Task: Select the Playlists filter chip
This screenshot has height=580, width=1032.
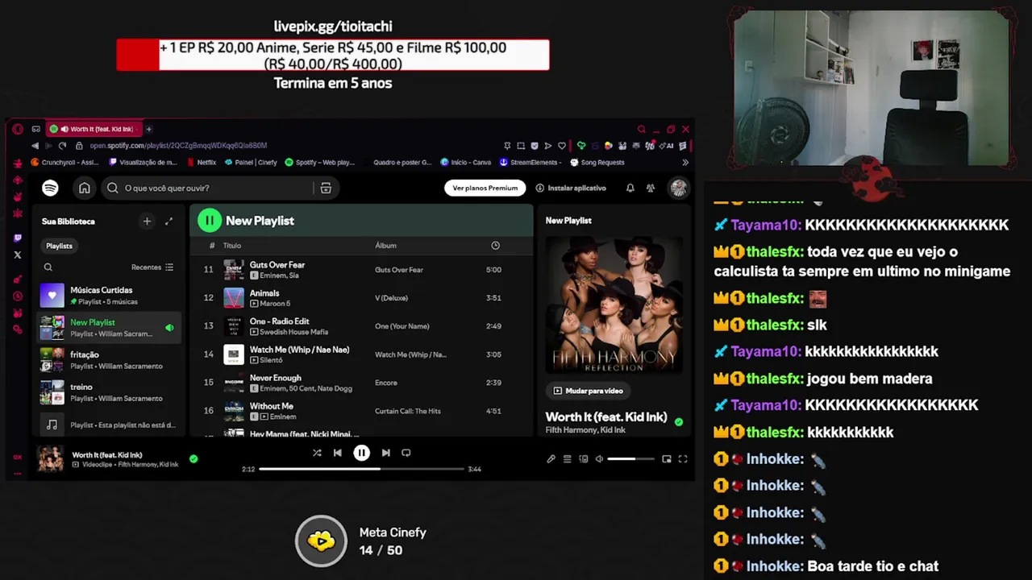Action: point(59,246)
